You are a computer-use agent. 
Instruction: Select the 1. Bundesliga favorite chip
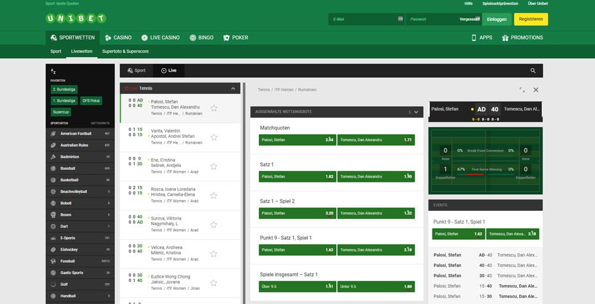click(64, 101)
